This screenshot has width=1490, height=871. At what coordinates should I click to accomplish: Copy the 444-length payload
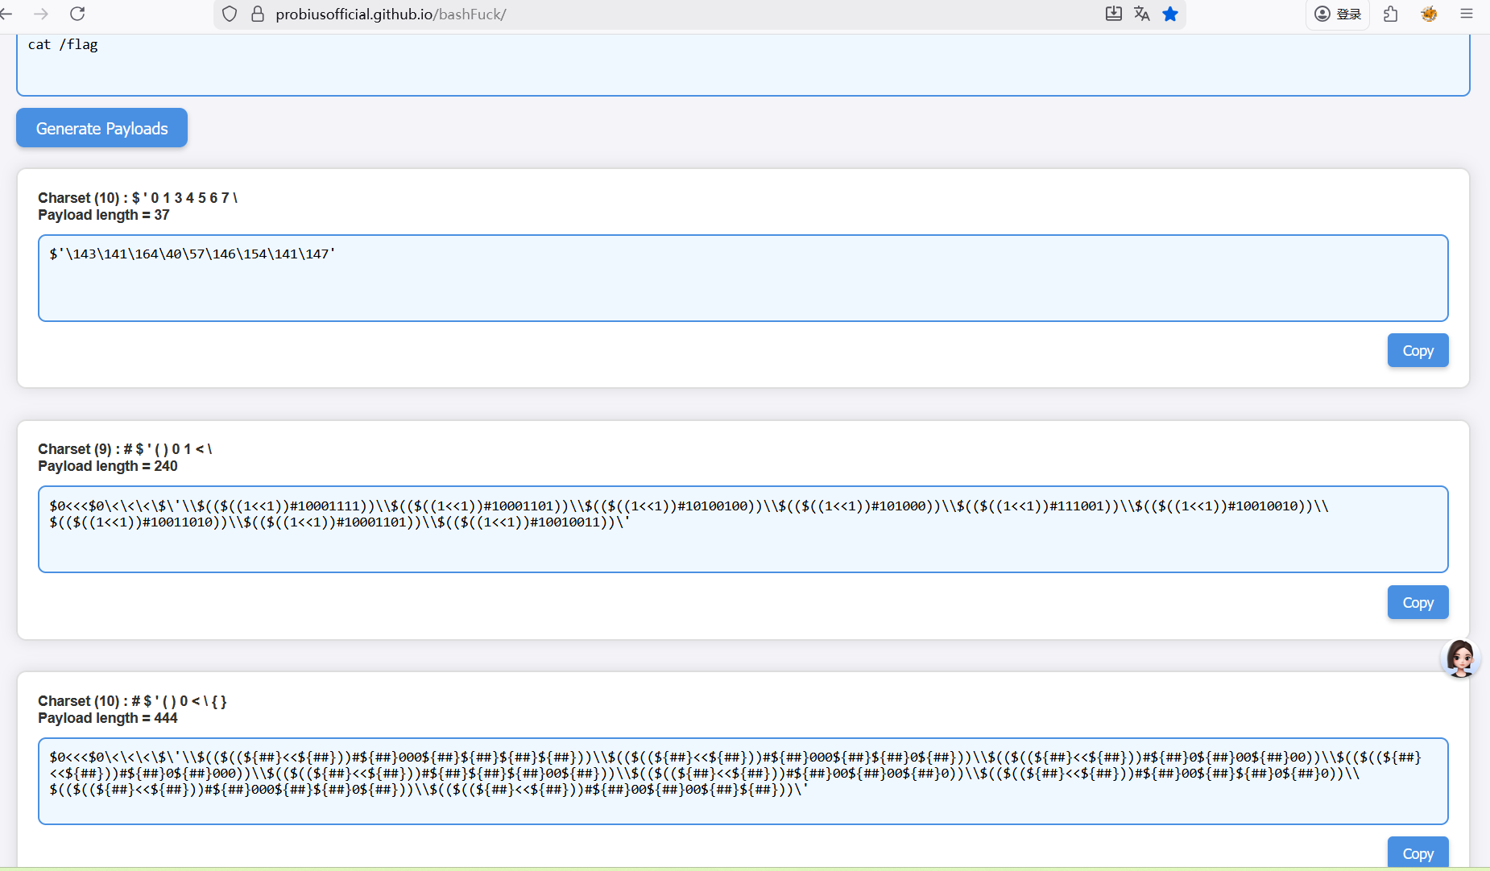click(1418, 852)
